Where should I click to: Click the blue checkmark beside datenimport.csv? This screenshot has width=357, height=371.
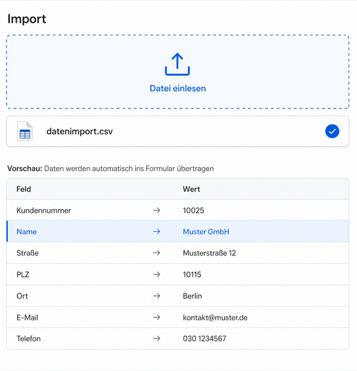click(x=332, y=132)
